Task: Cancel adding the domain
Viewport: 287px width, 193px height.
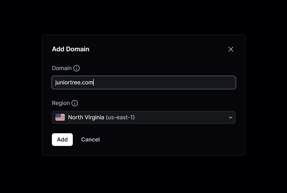Action: [x=90, y=140]
